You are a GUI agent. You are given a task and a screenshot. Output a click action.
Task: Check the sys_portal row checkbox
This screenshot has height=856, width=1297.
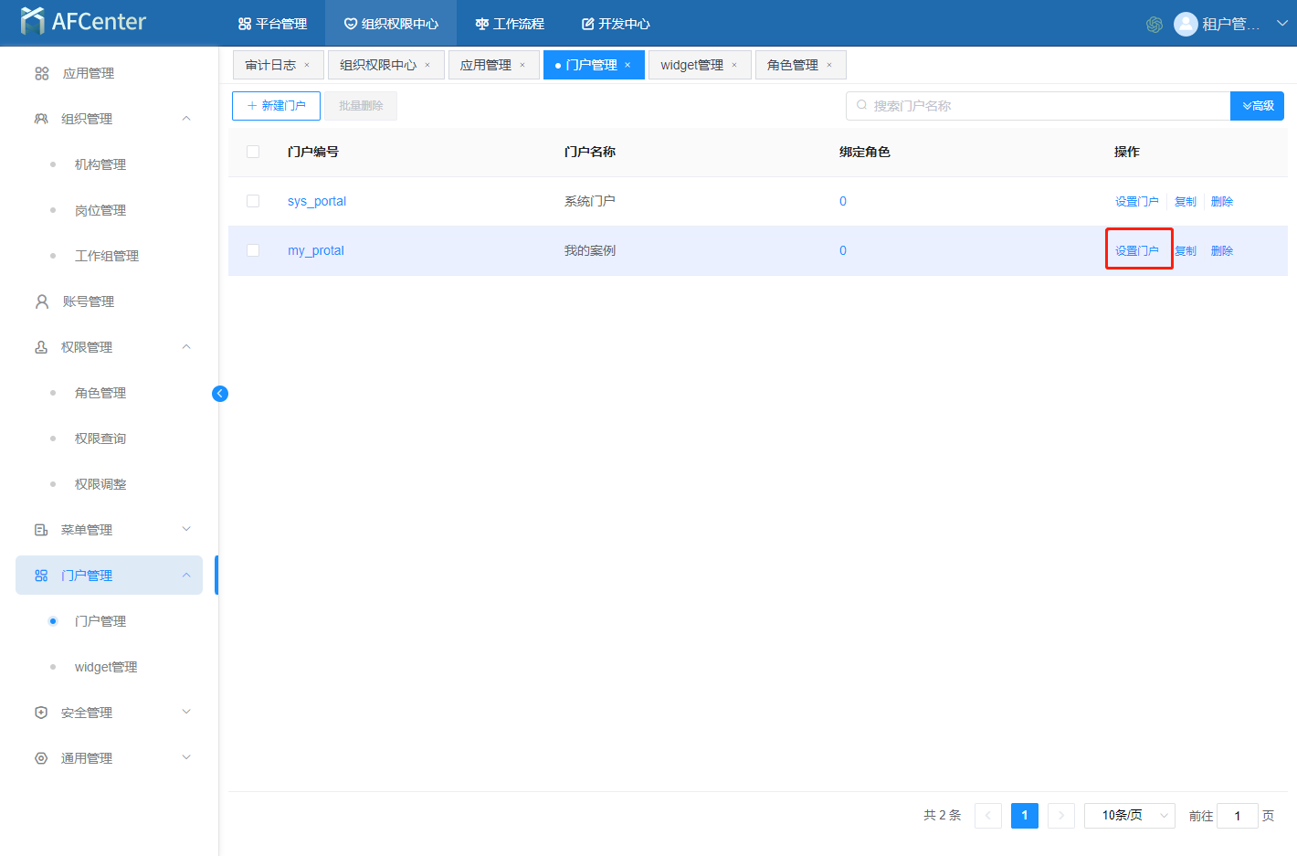pyautogui.click(x=253, y=201)
